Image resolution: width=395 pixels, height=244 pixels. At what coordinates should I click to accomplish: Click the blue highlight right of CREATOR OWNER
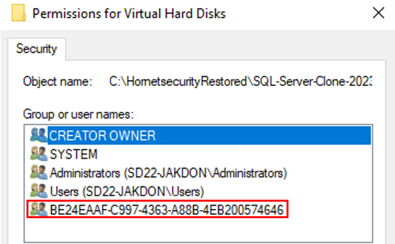tap(263, 136)
